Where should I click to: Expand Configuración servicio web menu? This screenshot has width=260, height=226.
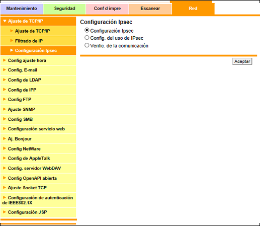38,129
